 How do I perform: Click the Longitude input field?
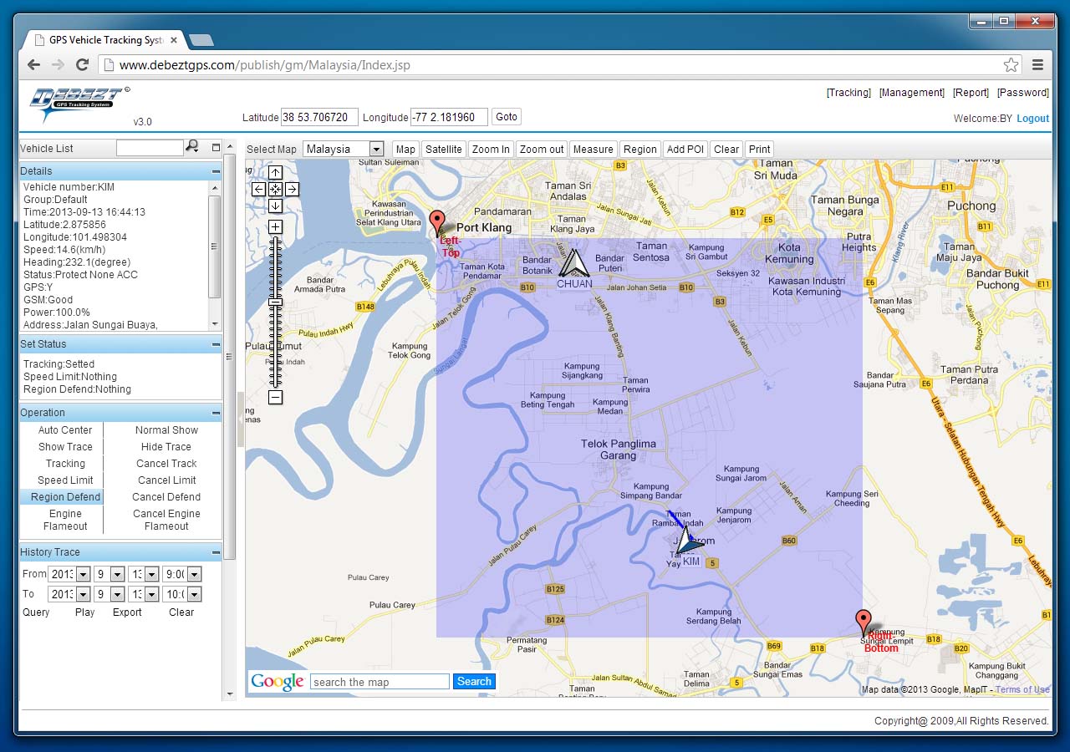point(449,117)
